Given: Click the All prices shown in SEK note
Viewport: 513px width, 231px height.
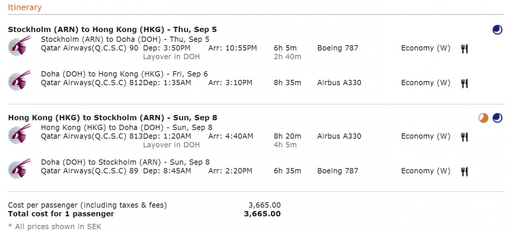Looking at the screenshot, I should coord(55,227).
